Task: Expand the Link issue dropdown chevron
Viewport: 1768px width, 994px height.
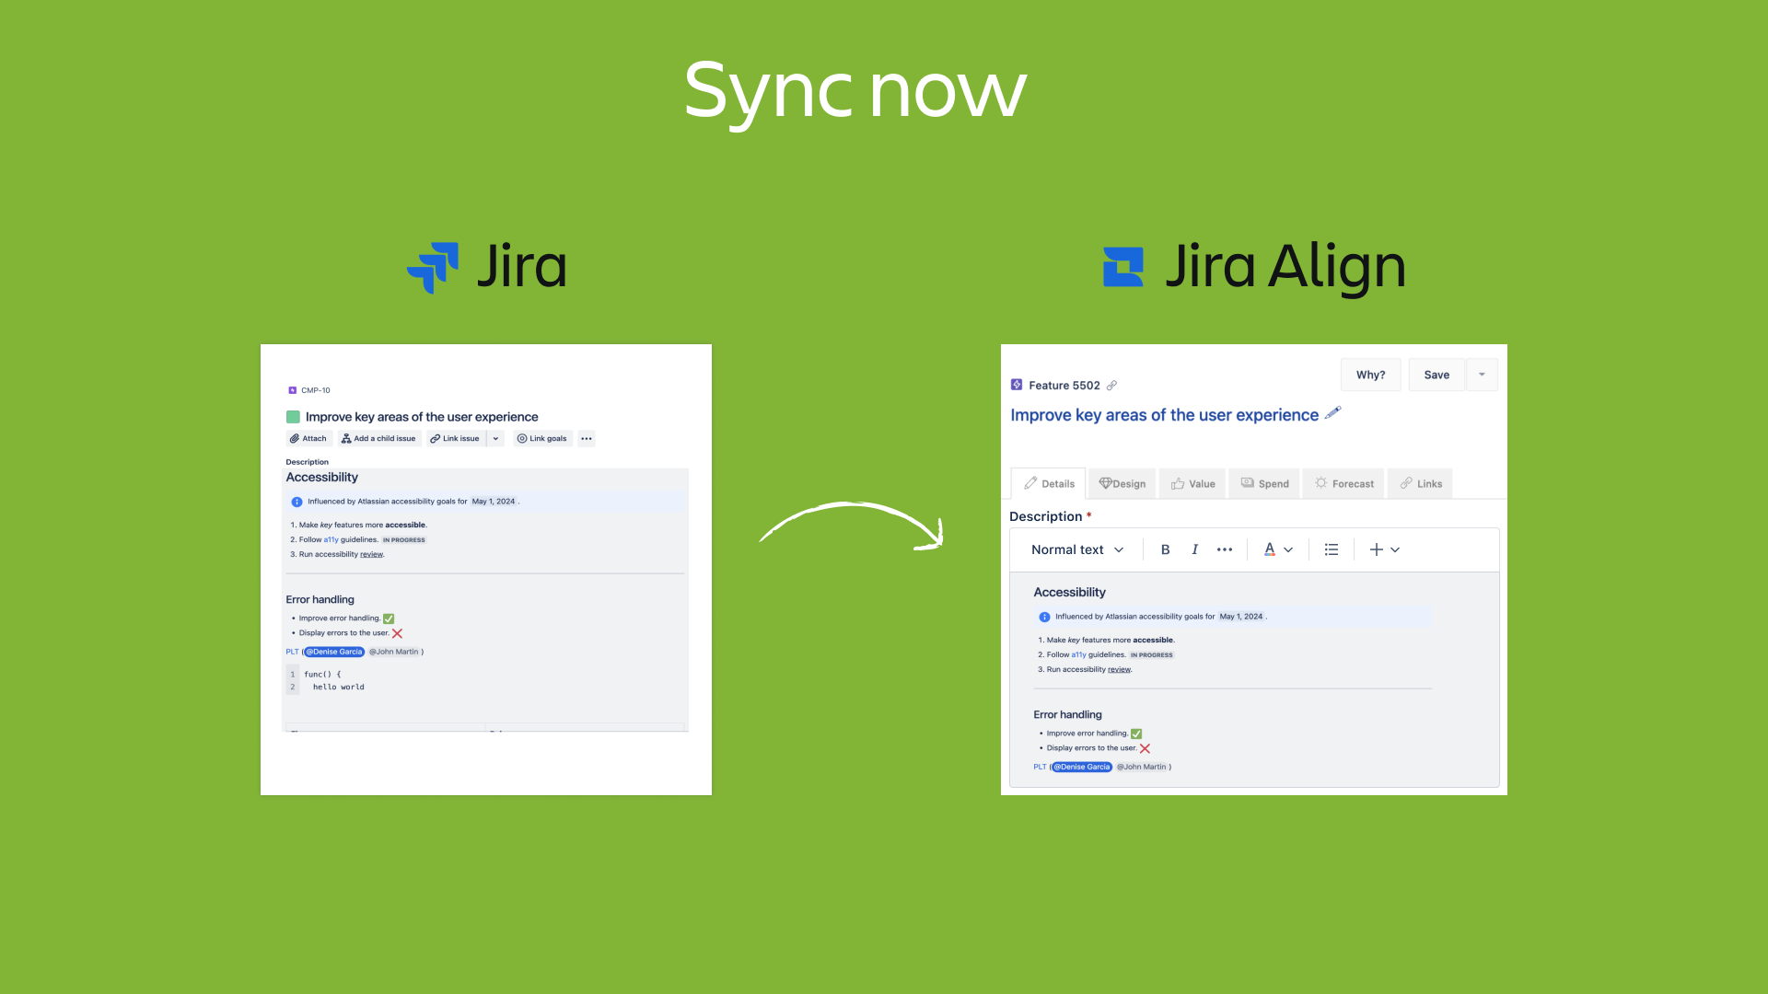Action: click(x=495, y=438)
